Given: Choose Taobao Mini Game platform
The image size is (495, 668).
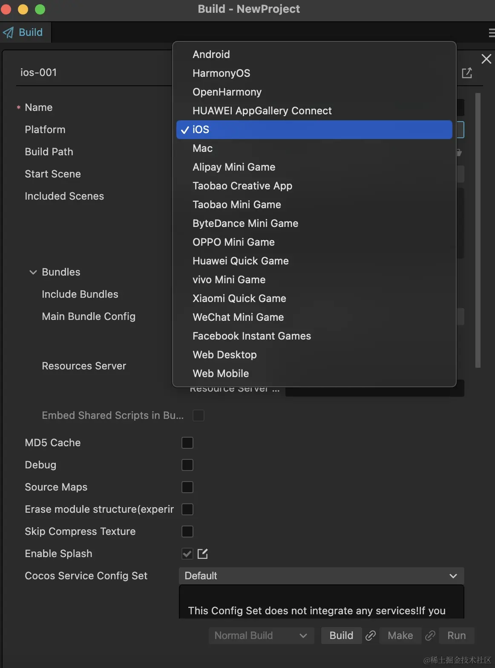Looking at the screenshot, I should [314, 205].
